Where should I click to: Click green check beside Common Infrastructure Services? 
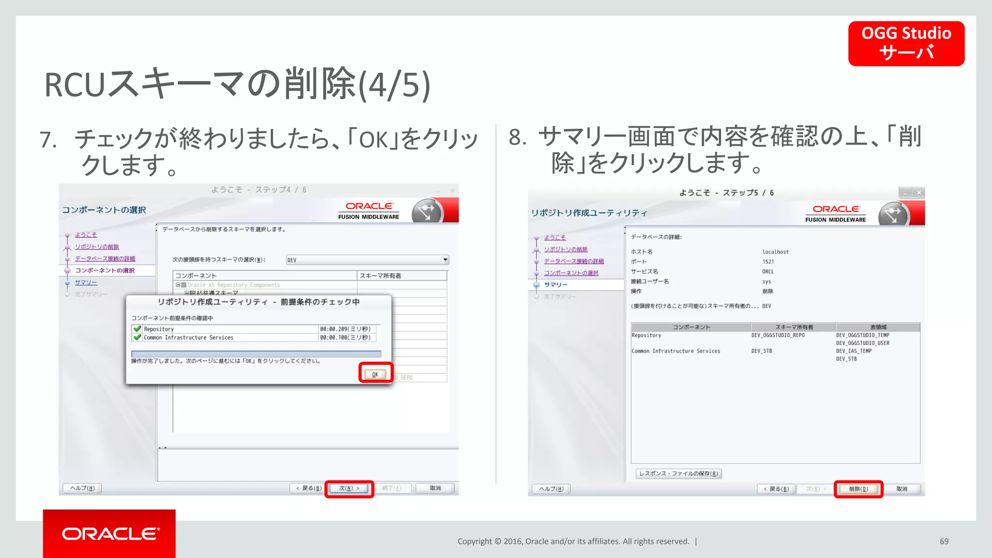tap(138, 338)
